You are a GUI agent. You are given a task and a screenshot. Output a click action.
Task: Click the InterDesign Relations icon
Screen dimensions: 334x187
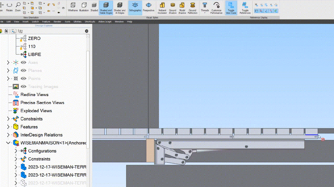16,135
